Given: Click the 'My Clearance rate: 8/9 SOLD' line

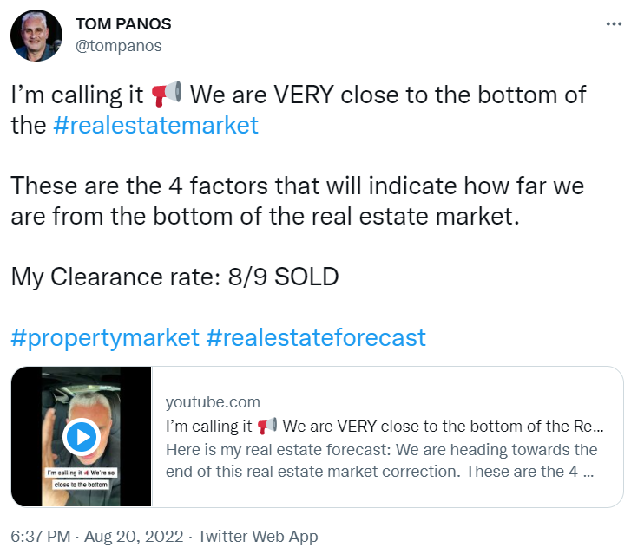Looking at the screenshot, I should pos(174,277).
